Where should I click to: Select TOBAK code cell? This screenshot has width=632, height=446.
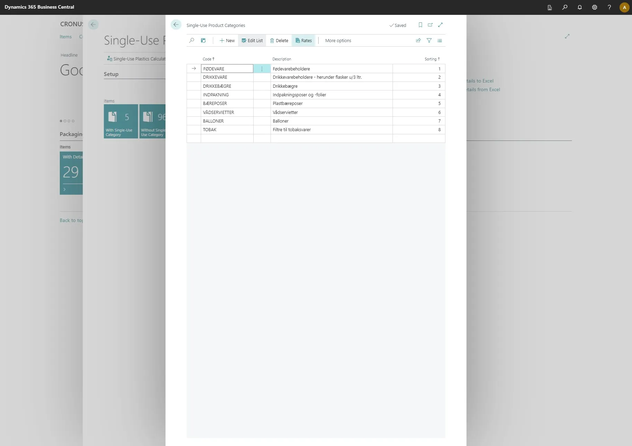pyautogui.click(x=227, y=130)
